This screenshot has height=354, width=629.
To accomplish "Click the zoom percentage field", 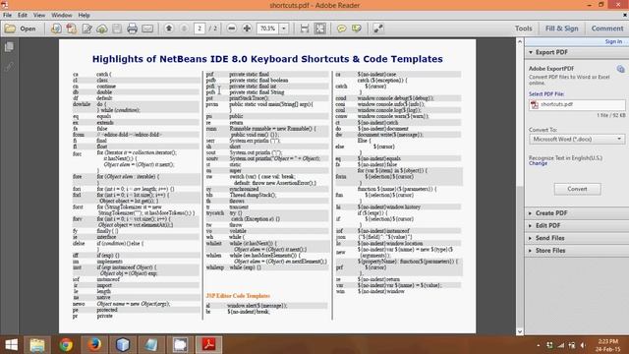I will 267,29.
